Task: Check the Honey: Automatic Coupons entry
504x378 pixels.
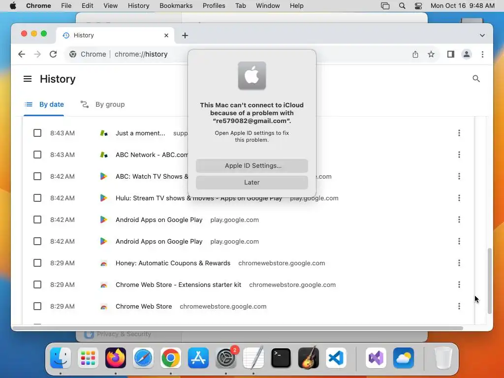Action: pos(37,263)
